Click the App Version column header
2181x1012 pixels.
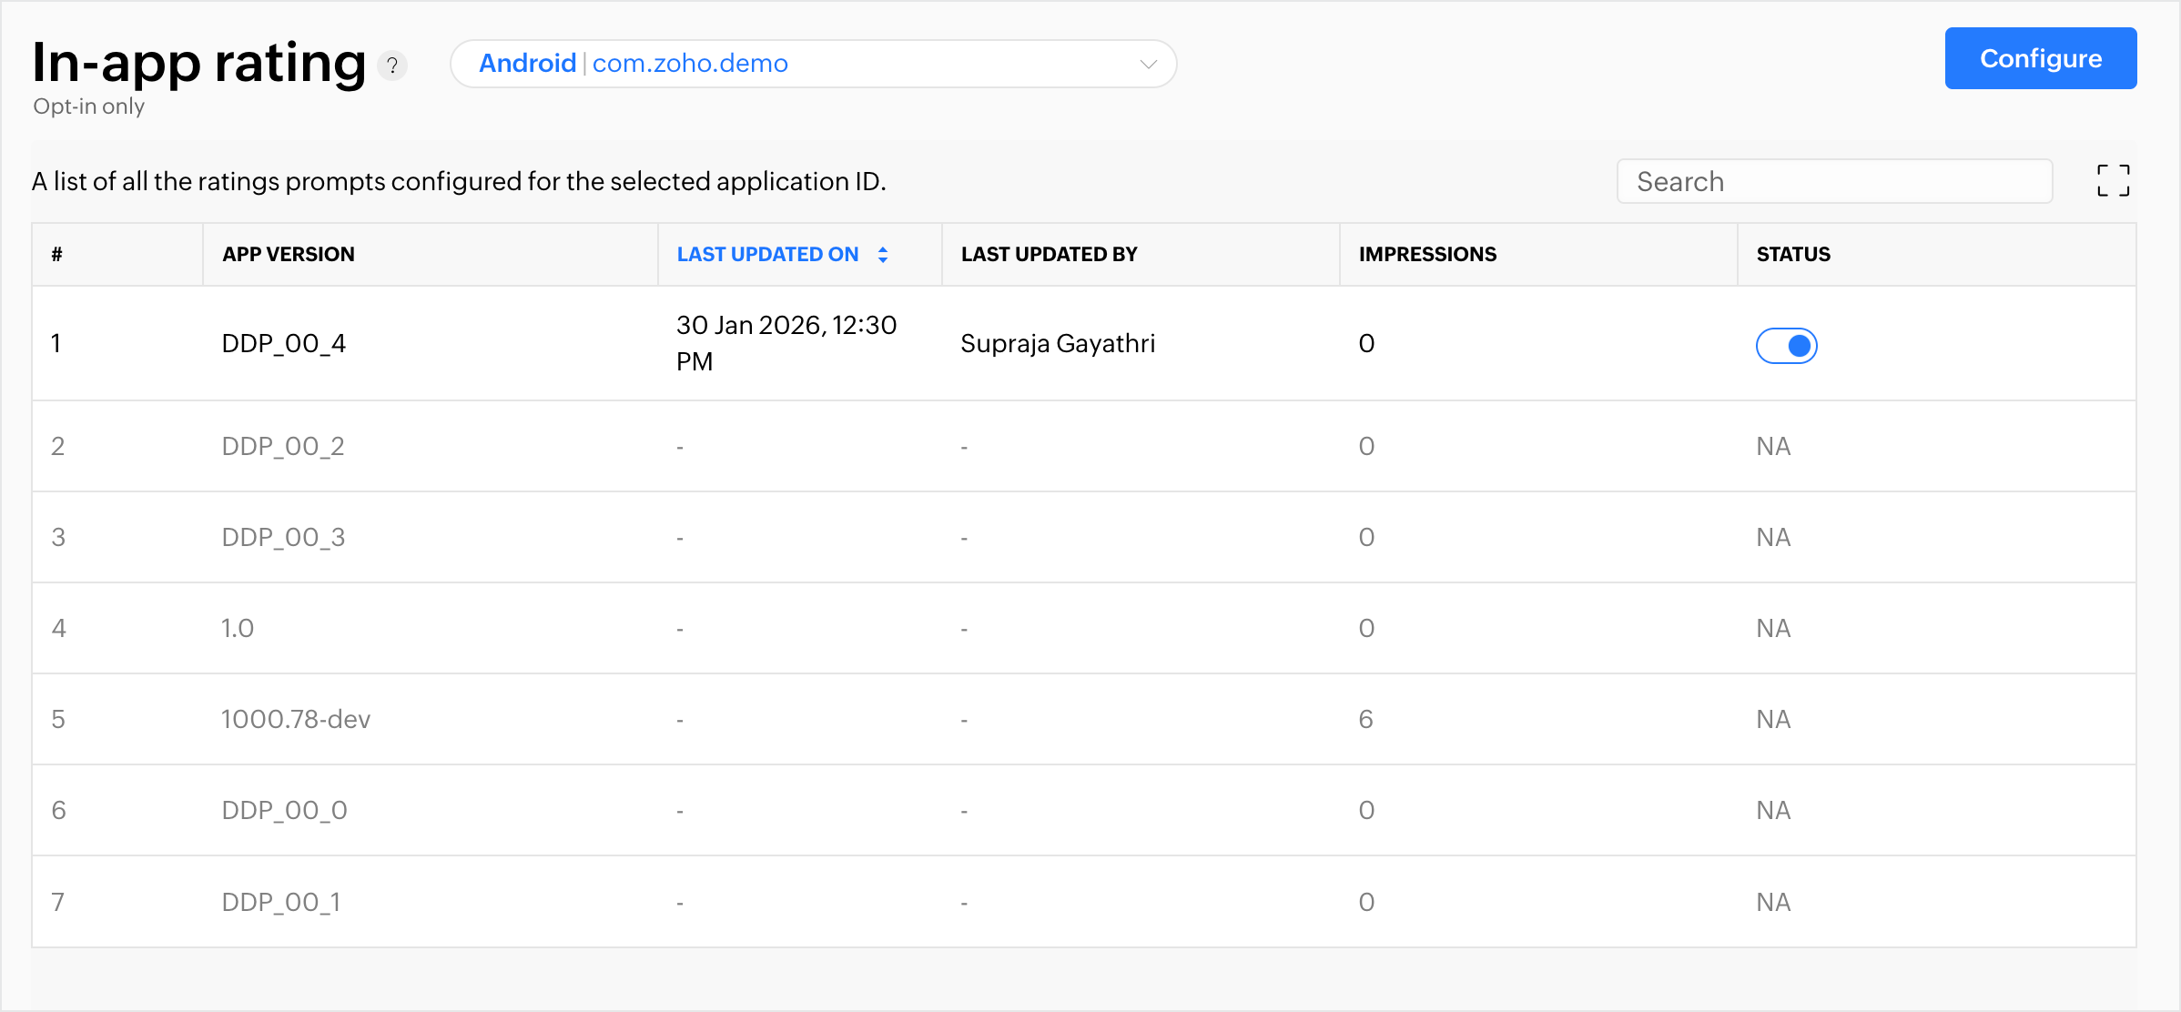click(289, 255)
